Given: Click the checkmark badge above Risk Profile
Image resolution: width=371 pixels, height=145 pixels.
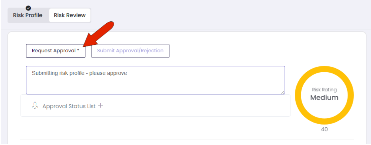Looking at the screenshot, I should (28, 8).
